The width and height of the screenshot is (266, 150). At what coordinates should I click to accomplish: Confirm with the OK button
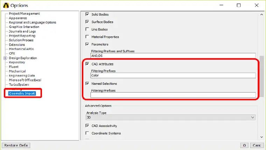pos(244,145)
